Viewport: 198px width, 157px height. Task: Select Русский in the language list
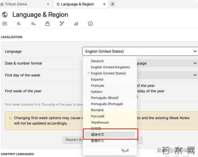(x=98, y=116)
